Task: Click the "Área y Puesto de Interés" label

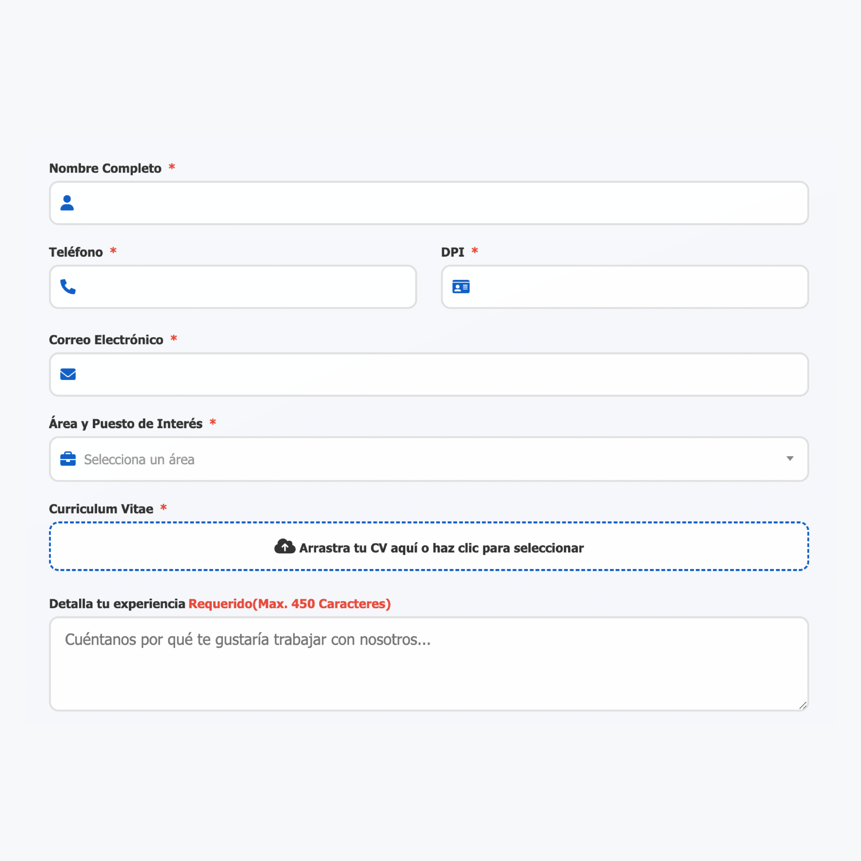Action: click(x=126, y=423)
